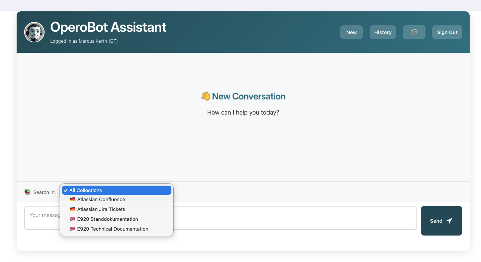Start a New conversation
Viewport: 481px width, 262px height.
(x=351, y=32)
